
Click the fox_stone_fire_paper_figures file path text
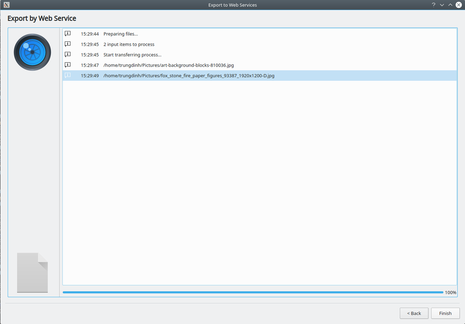[189, 76]
